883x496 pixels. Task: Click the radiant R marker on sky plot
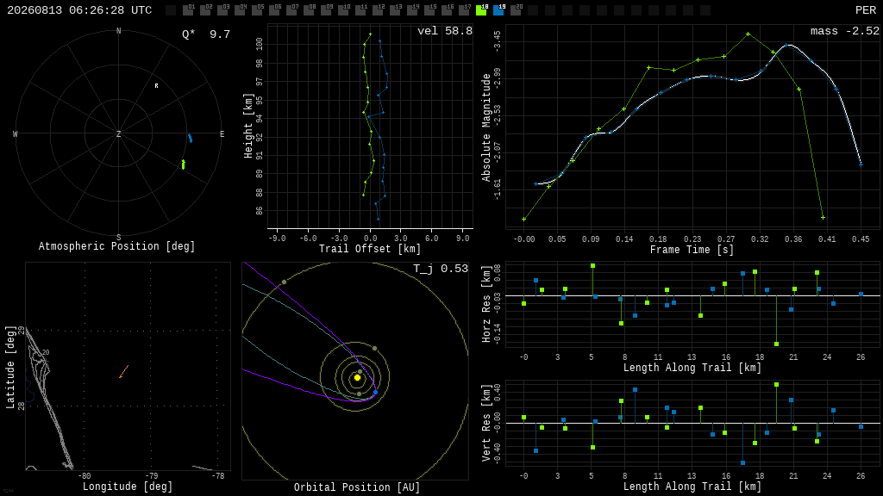pos(157,86)
